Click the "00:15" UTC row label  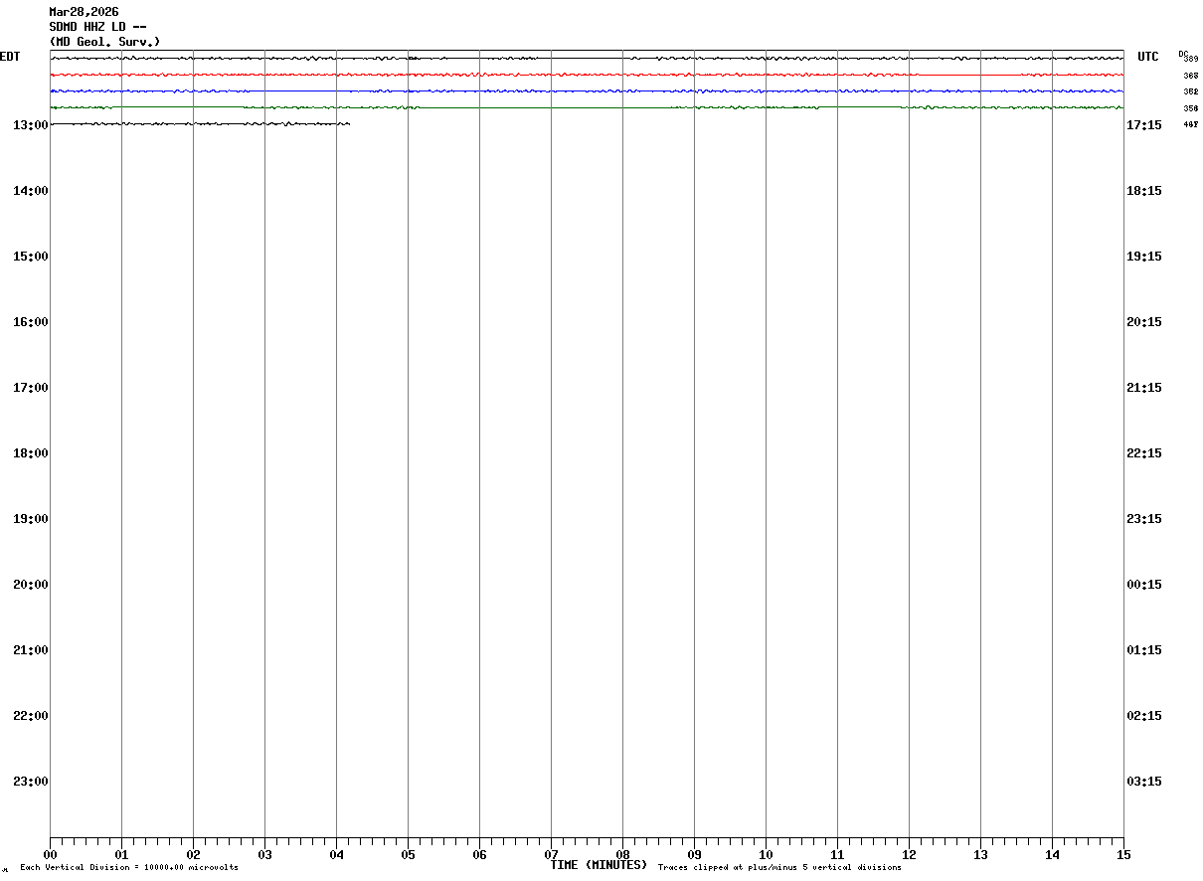pyautogui.click(x=1144, y=584)
